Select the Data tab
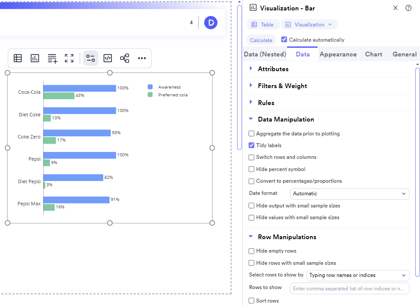This screenshot has width=420, height=306. point(303,54)
